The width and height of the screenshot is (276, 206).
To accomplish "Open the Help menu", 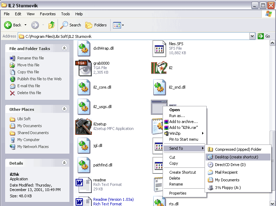I will pyautogui.click(x=79, y=14).
